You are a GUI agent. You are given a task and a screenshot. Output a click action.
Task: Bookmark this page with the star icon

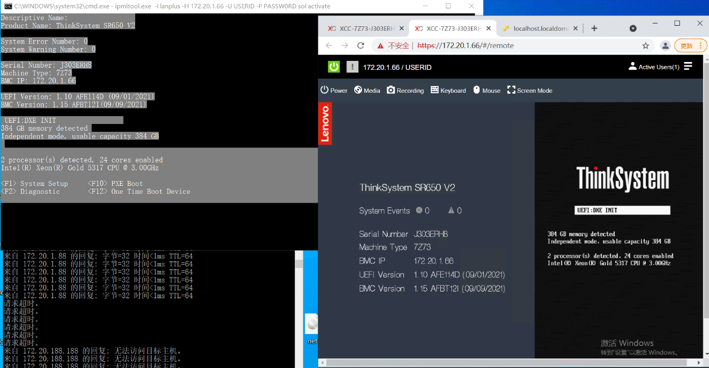(645, 46)
